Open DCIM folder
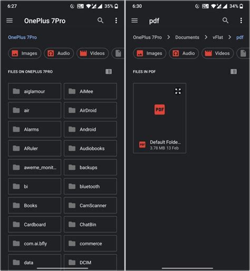Viewport: 250px width, 271px height. click(x=90, y=262)
